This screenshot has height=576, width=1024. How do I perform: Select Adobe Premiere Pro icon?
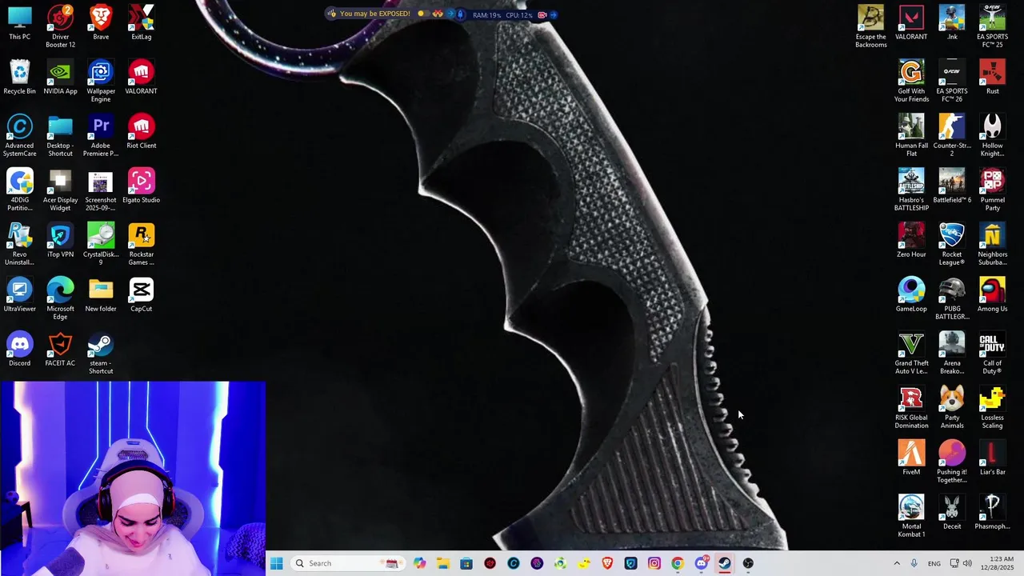pyautogui.click(x=101, y=135)
